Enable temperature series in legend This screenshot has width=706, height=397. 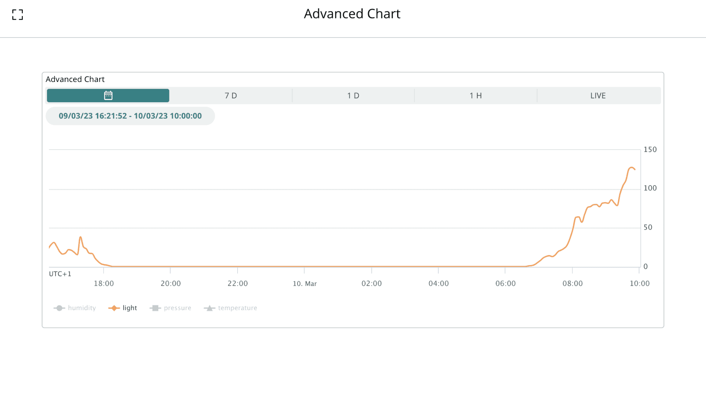click(237, 308)
